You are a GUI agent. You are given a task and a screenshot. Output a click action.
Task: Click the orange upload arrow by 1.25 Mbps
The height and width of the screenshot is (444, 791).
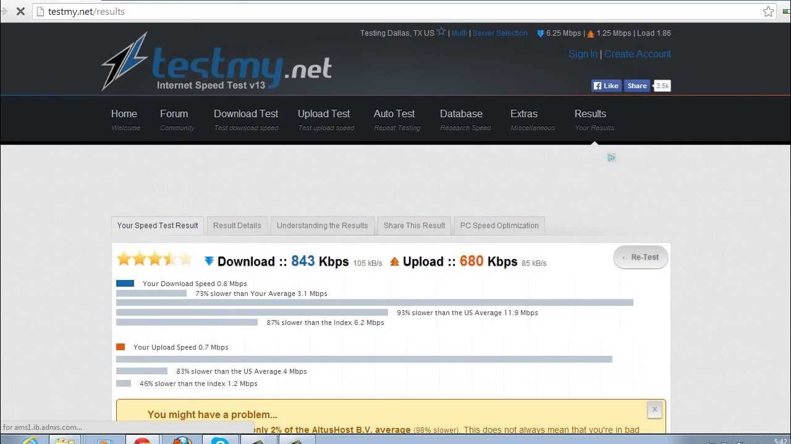point(591,34)
